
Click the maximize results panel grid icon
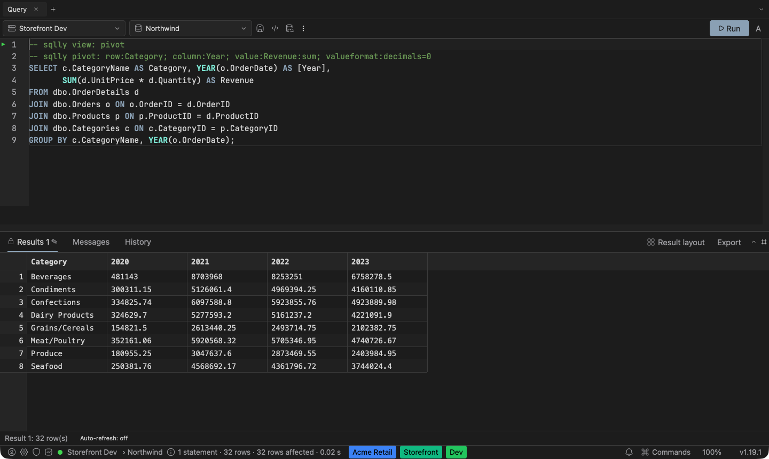[764, 242]
